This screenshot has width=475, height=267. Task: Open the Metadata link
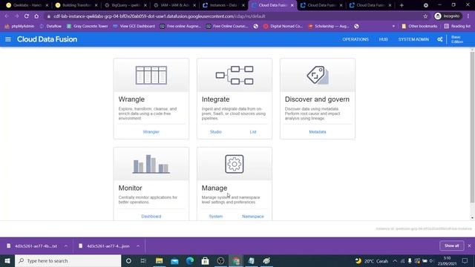click(x=318, y=132)
